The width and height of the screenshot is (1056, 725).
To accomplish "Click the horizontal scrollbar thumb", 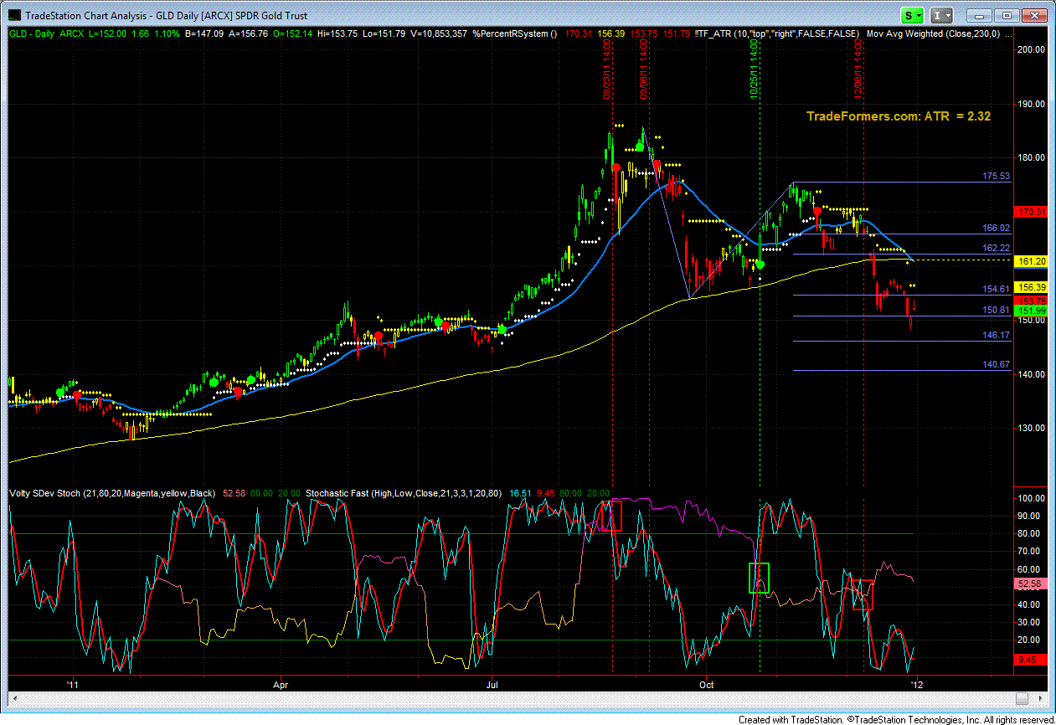I will (x=1022, y=699).
